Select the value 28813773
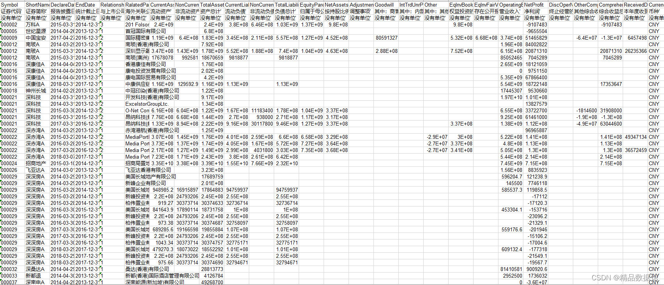664x285 pixels. click(212, 269)
